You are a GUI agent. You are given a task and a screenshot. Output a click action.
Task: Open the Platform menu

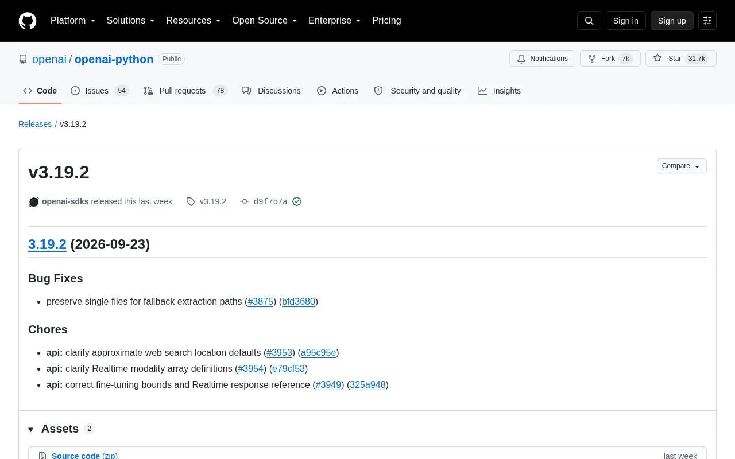click(73, 21)
